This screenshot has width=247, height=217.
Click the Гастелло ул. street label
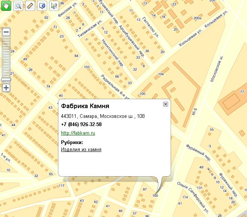[x=150, y=27]
